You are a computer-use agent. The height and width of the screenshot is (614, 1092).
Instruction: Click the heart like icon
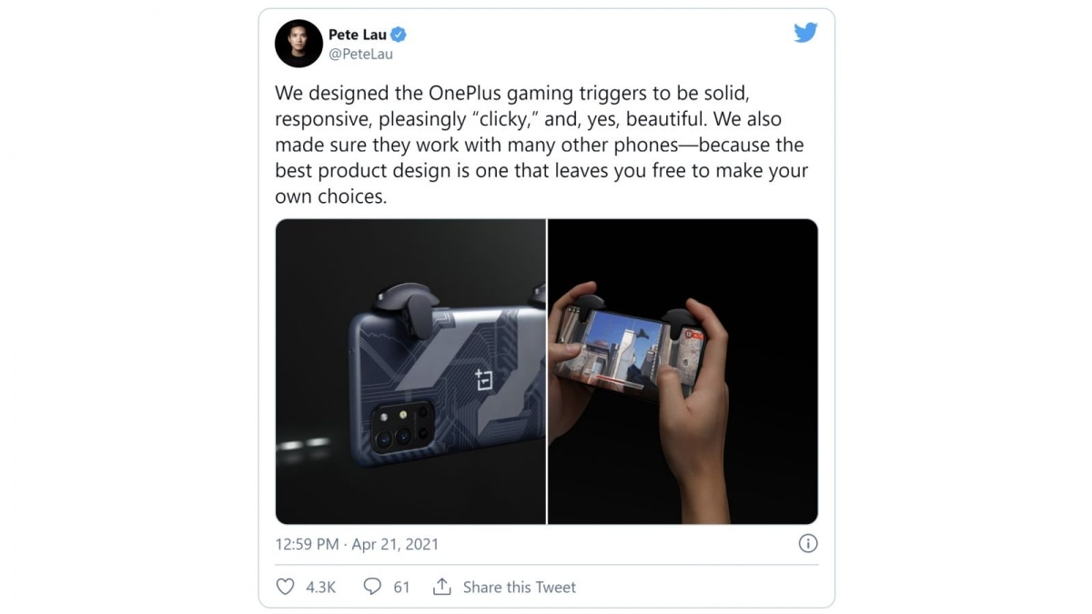point(285,587)
